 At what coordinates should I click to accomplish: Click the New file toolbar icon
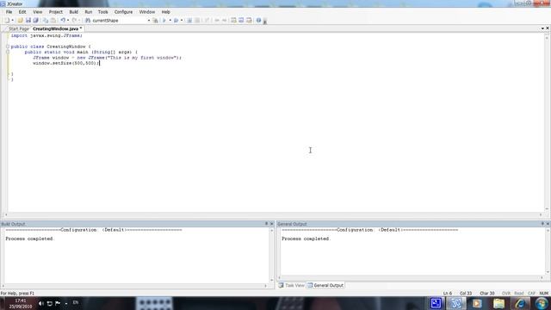pyautogui.click(x=7, y=21)
